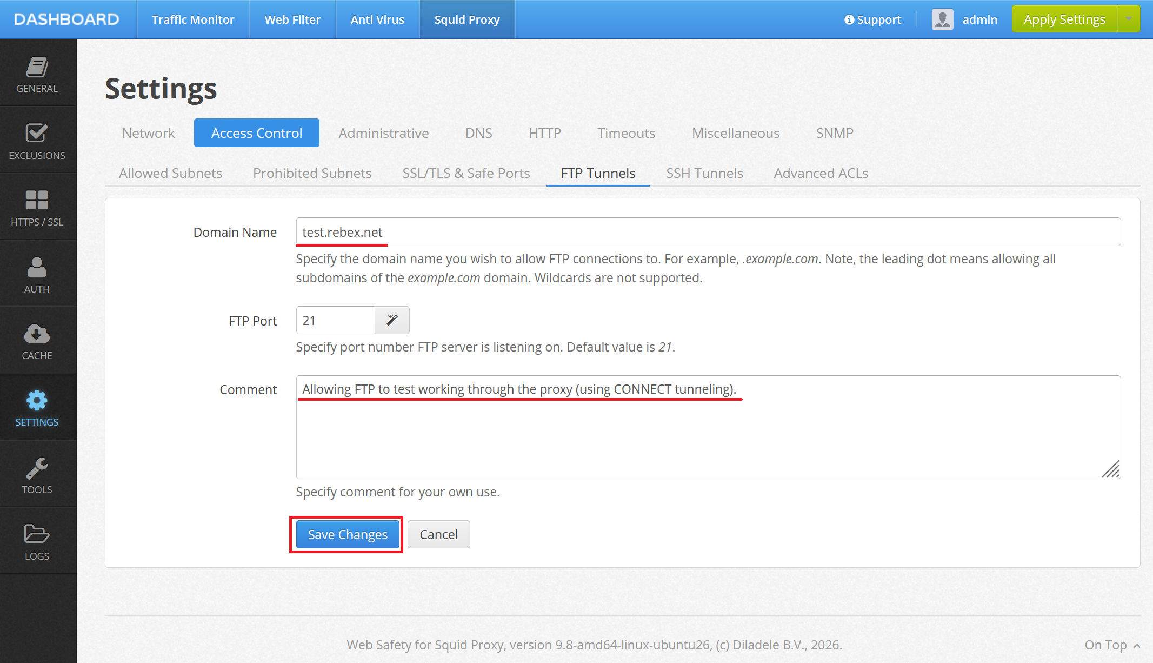
Task: Switch to the Miscellaneous tab
Action: click(x=736, y=133)
